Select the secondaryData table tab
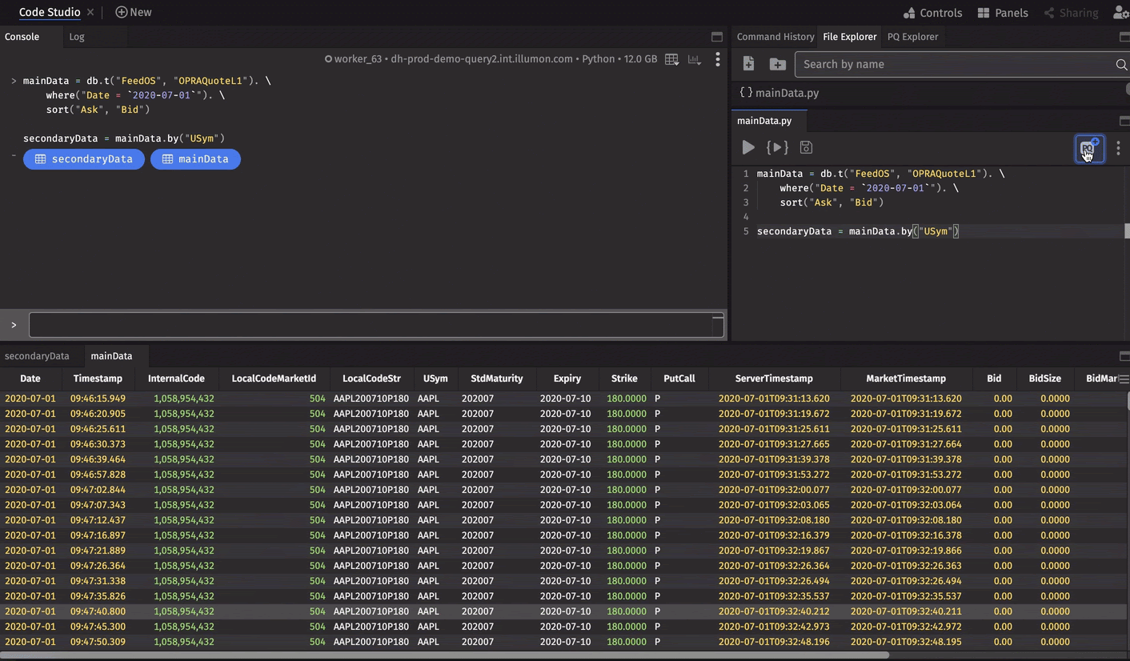This screenshot has width=1130, height=661. (x=37, y=356)
